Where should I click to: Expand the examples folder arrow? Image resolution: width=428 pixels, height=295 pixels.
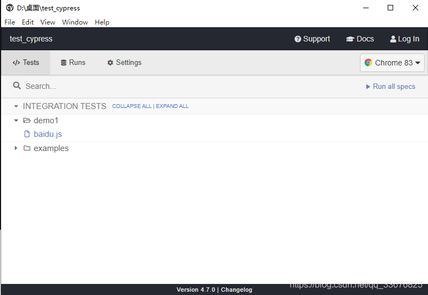pyautogui.click(x=16, y=148)
